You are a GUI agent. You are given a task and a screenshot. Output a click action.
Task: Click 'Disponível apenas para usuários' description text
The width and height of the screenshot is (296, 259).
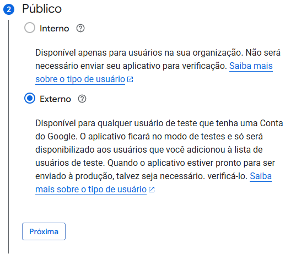99,53
